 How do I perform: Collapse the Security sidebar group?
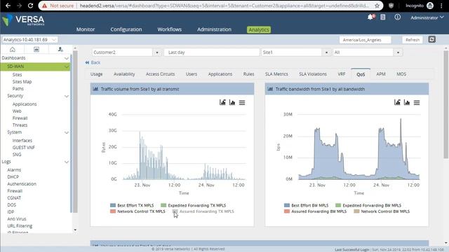(x=67, y=96)
